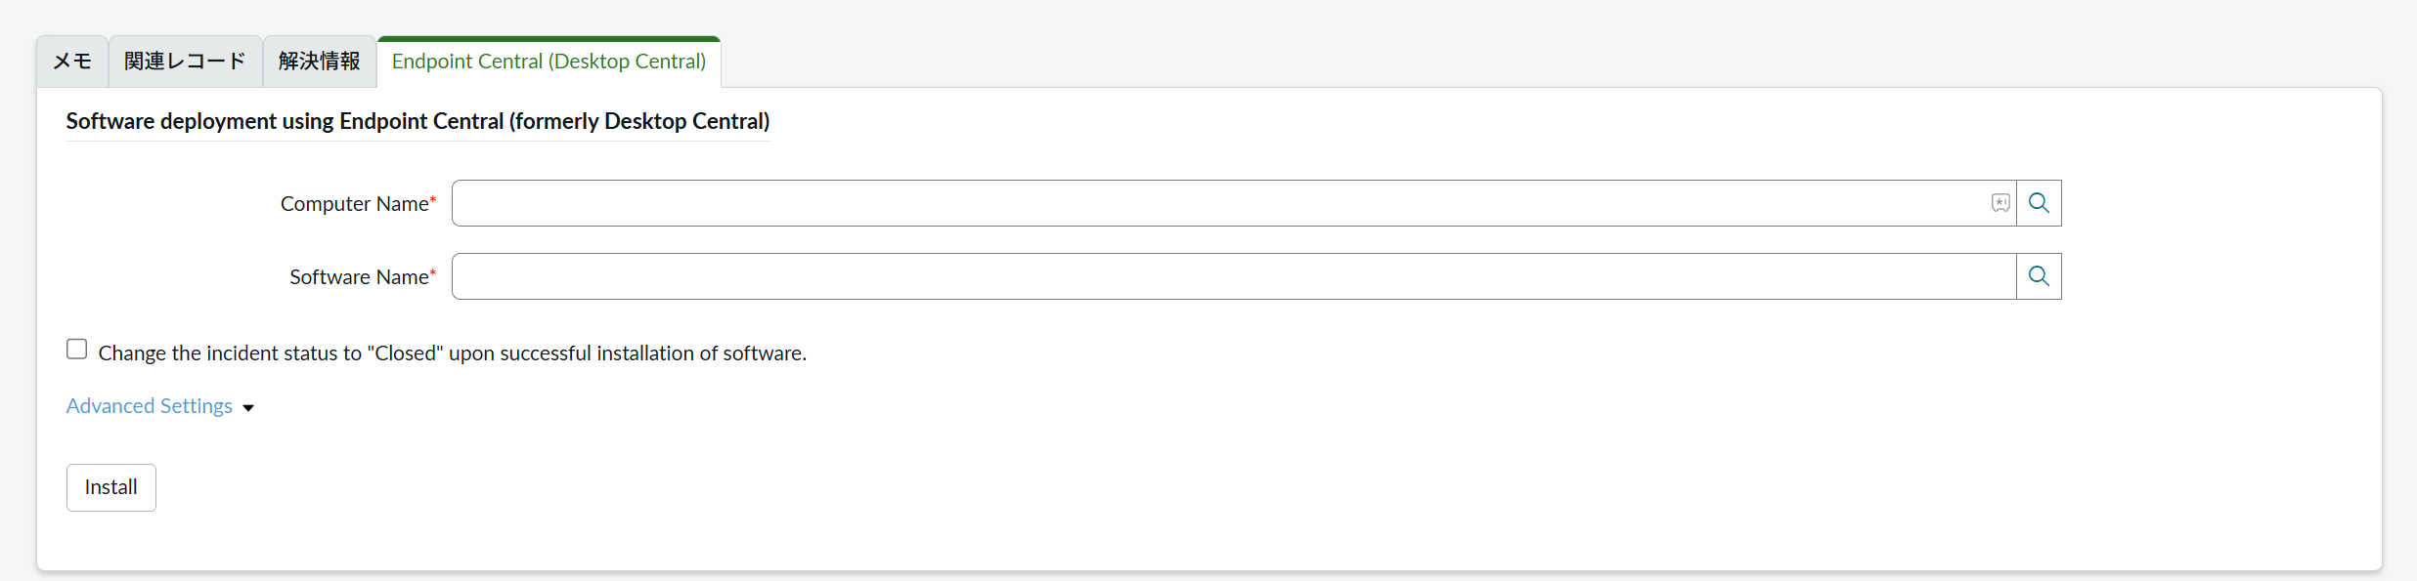
Task: Click the "Change the incident status" checkbox label
Action: click(452, 353)
